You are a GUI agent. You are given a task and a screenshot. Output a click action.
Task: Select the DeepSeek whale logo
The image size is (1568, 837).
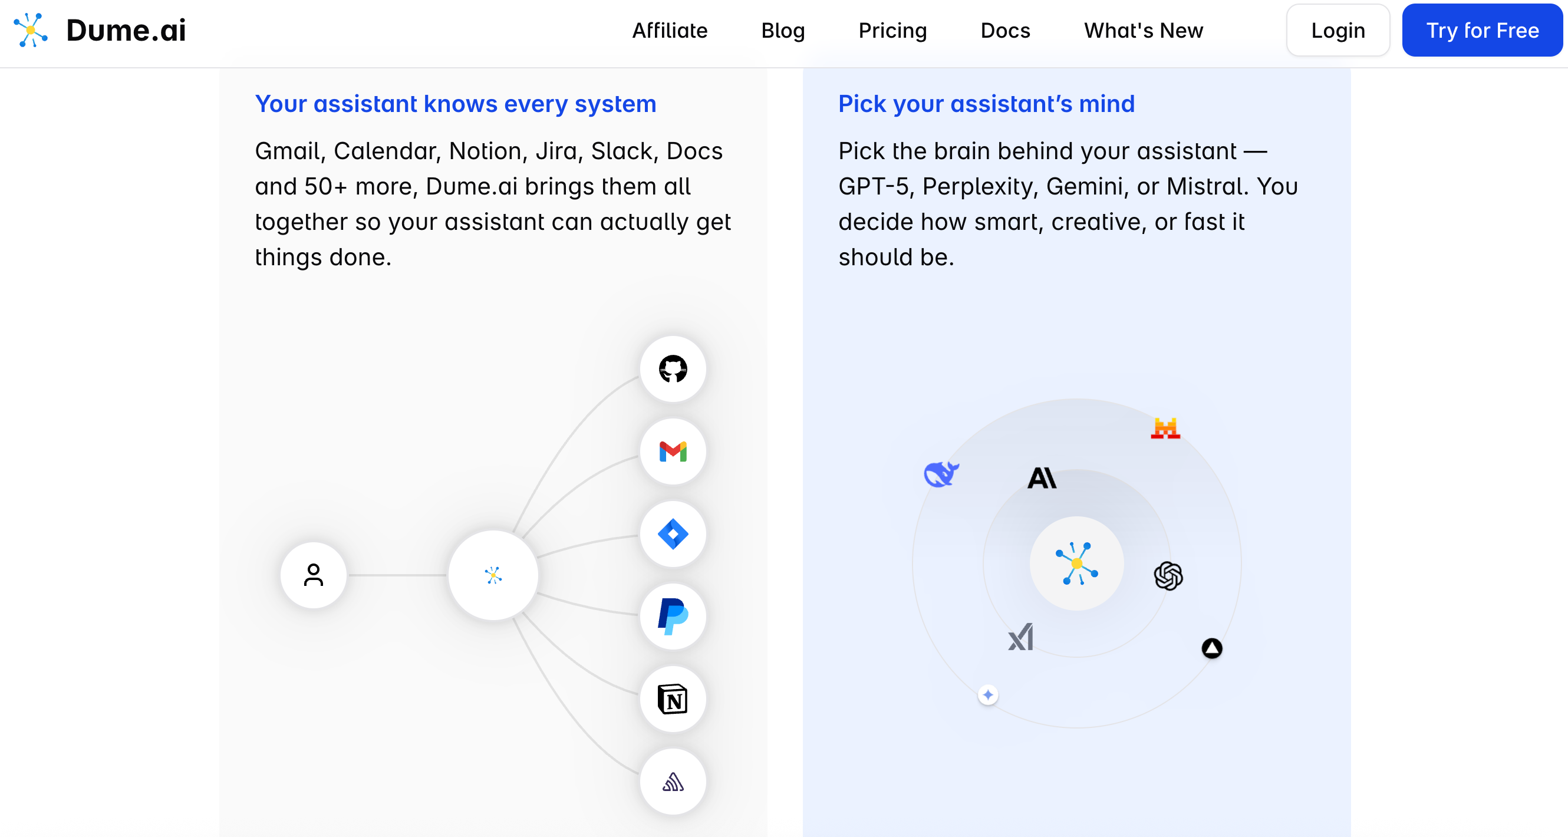(x=940, y=474)
